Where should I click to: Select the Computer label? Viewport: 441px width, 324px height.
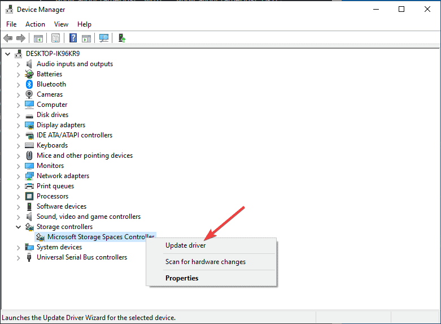click(52, 105)
